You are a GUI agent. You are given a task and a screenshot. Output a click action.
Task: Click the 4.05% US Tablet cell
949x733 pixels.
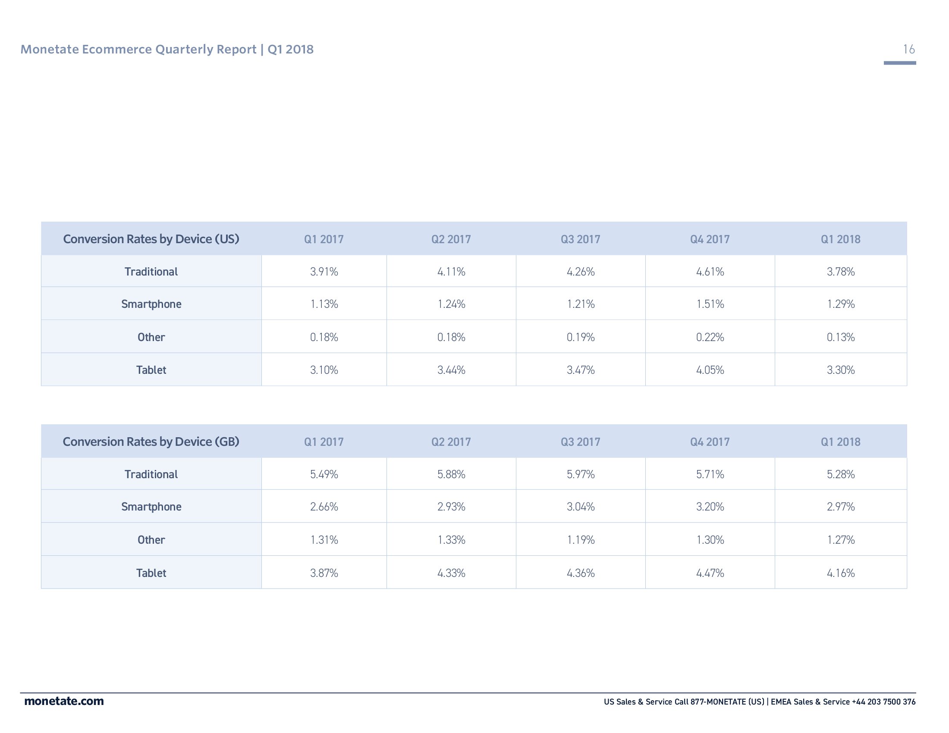(x=710, y=370)
